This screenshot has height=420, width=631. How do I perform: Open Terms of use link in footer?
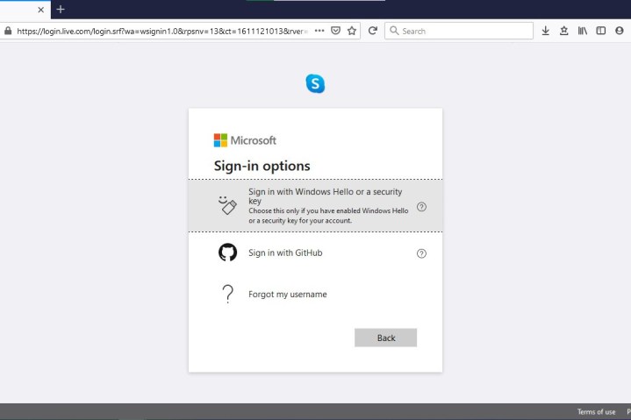596,412
